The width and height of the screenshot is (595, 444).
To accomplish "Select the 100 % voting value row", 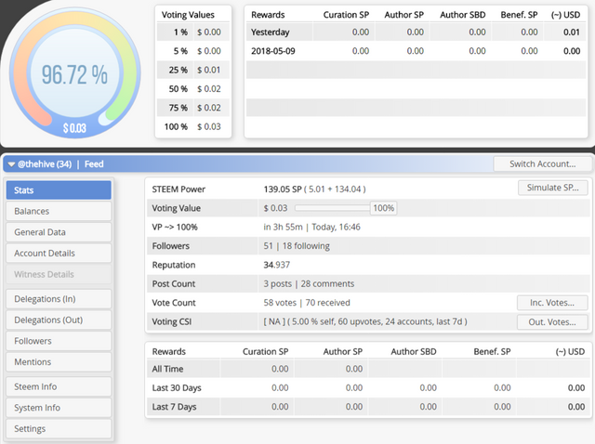I will 193,127.
